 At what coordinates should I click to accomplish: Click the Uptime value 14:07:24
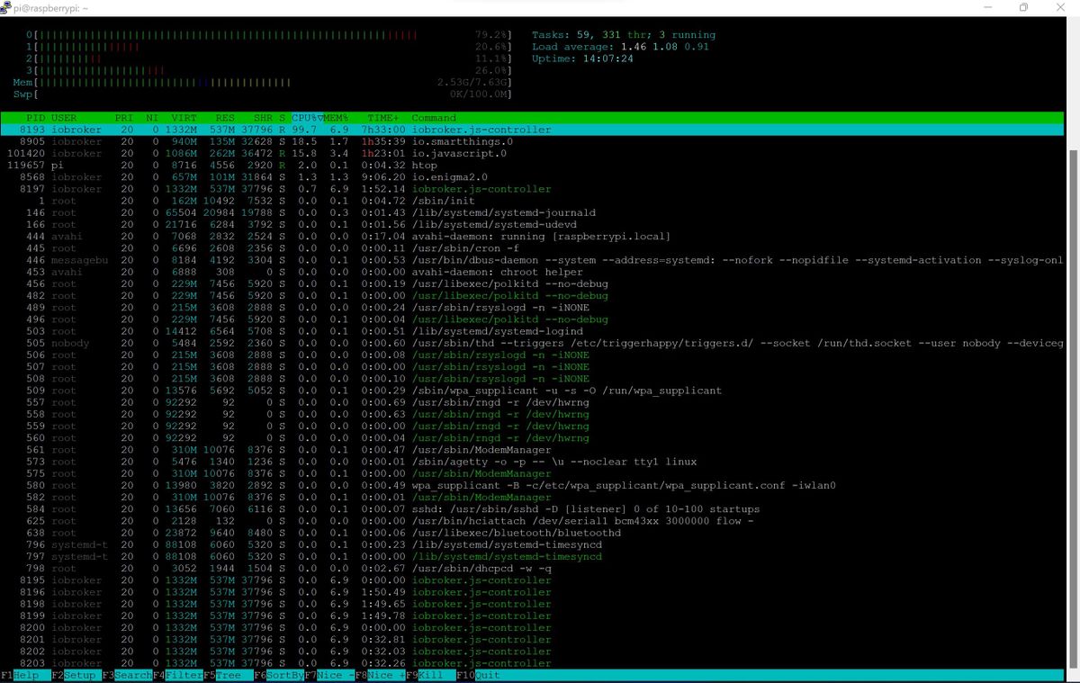pyautogui.click(x=607, y=58)
